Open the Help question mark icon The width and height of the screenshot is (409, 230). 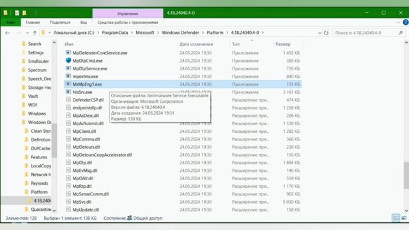(406, 22)
